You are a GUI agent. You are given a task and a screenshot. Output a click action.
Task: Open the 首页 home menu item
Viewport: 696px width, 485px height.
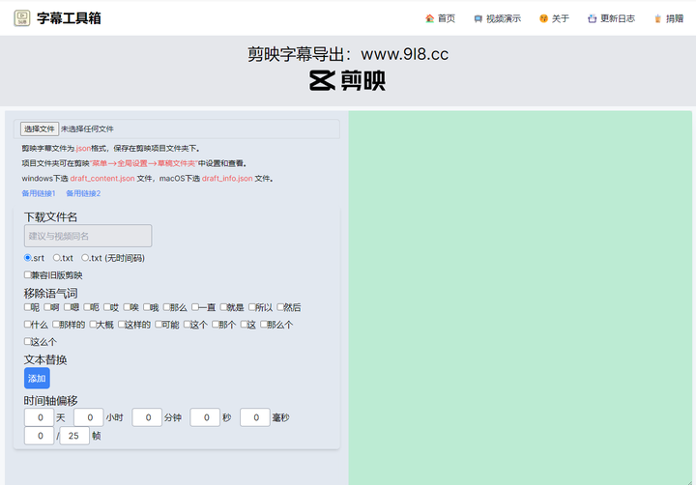(440, 18)
